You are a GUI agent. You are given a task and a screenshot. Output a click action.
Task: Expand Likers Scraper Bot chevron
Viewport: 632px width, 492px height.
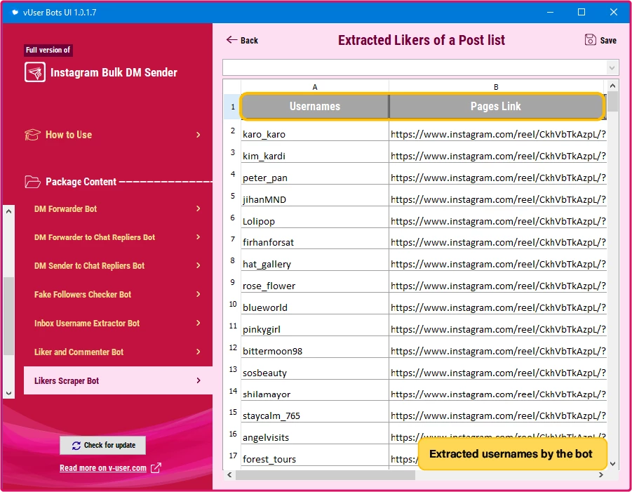click(198, 380)
